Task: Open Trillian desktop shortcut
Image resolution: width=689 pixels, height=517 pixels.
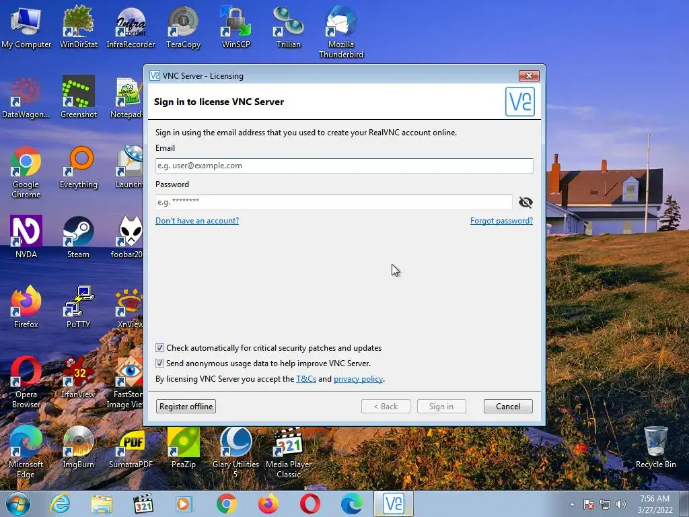Action: [288, 27]
